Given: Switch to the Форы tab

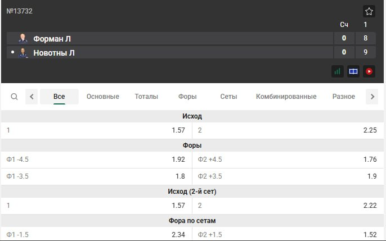Looking at the screenshot, I should (187, 97).
